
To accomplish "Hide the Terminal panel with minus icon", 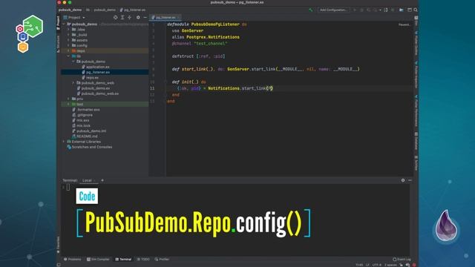I will pyautogui.click(x=410, y=180).
